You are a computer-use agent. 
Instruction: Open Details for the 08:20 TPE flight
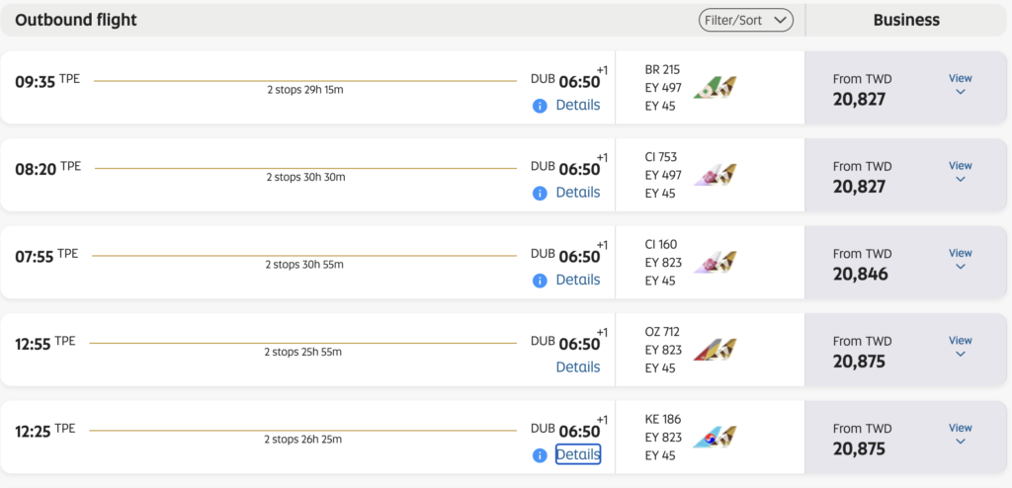pos(577,193)
